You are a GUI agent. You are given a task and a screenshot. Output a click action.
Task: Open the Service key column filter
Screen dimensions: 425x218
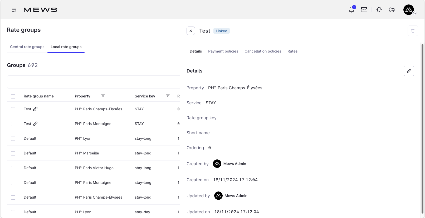click(x=168, y=96)
